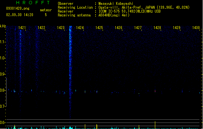
Task: Click receiver value ICOM IC-575 53.7492 MHz USB
Action: pyautogui.click(x=130, y=11)
